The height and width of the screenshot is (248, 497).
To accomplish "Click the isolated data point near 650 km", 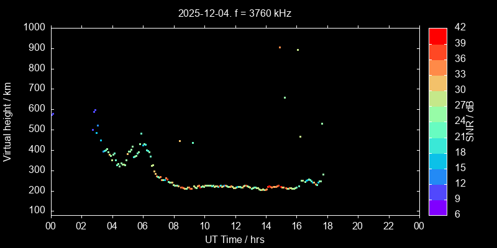I will [x=285, y=97].
